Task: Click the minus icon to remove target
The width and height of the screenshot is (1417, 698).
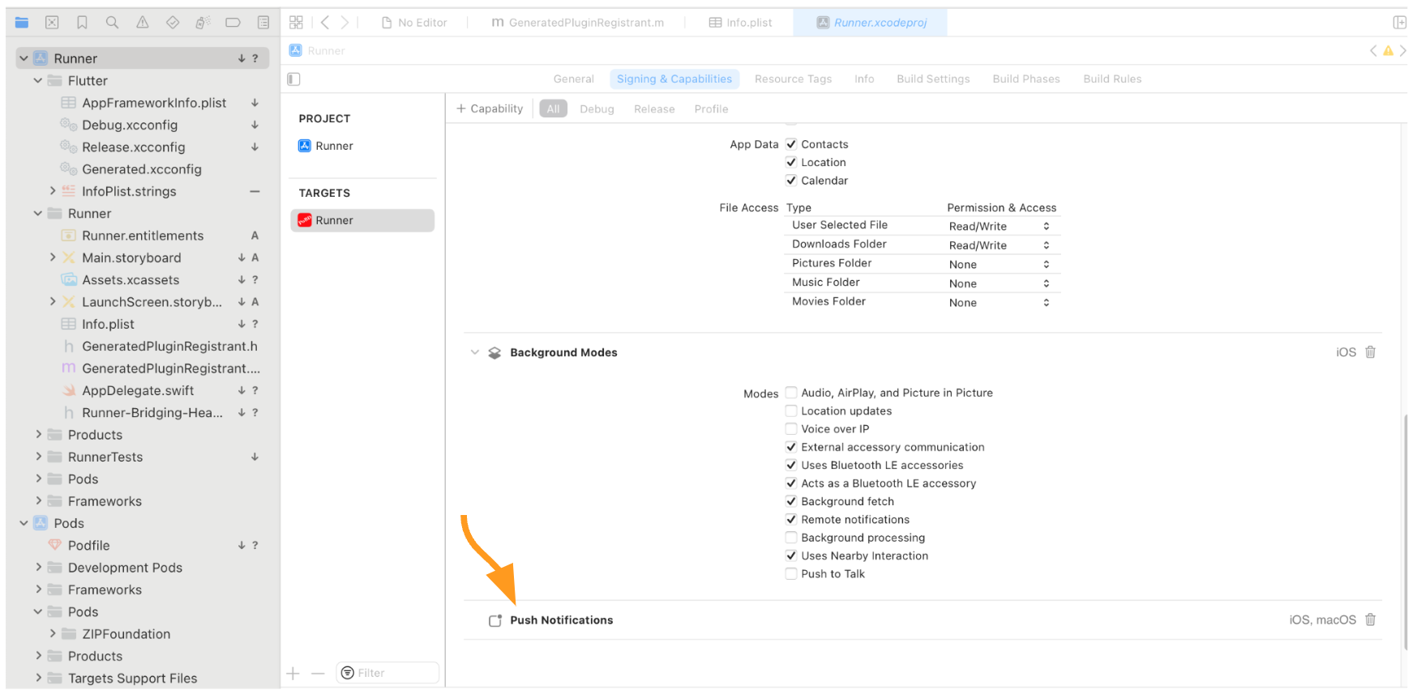Action: (318, 673)
